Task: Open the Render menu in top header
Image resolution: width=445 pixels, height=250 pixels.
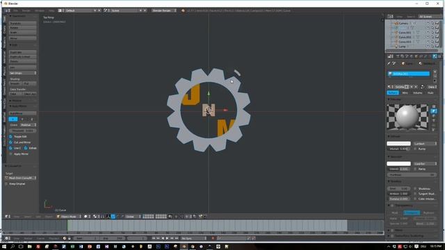Action: (26, 10)
